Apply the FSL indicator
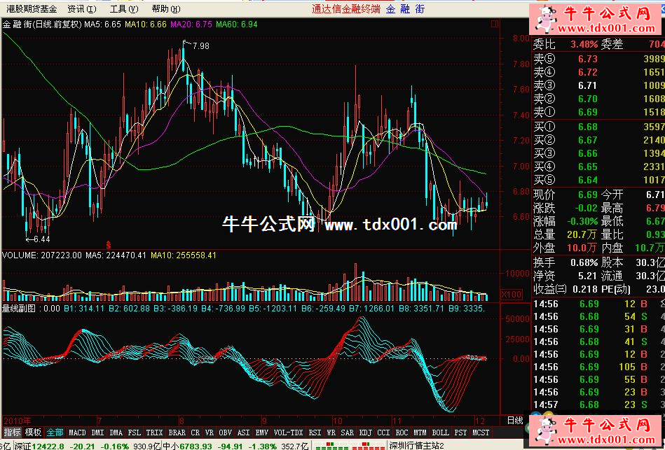 135,433
